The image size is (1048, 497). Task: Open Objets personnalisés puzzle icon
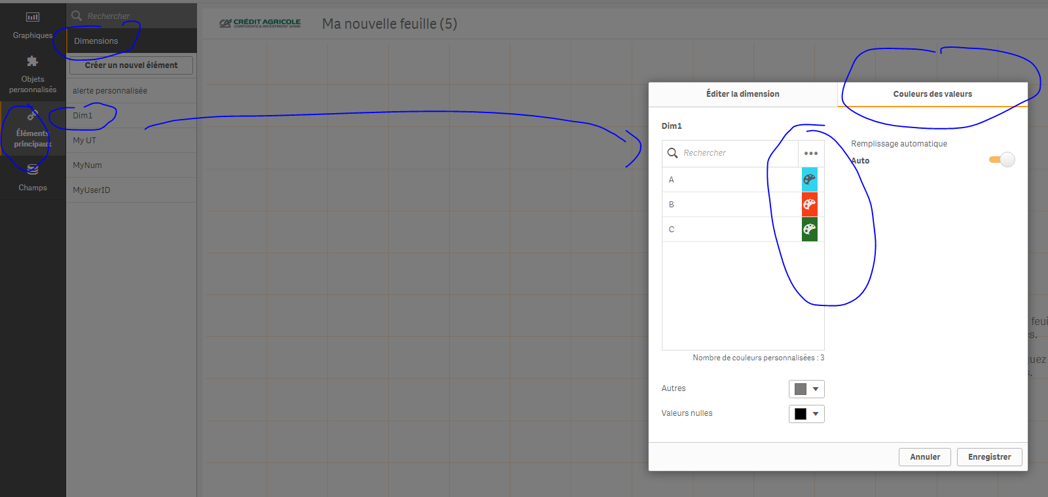(33, 61)
